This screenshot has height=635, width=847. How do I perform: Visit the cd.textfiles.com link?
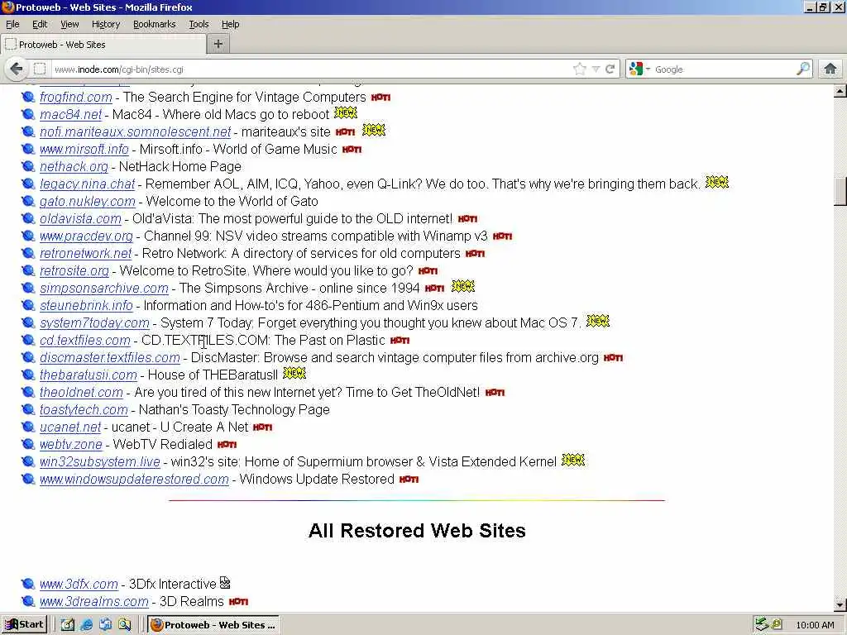[x=85, y=340]
